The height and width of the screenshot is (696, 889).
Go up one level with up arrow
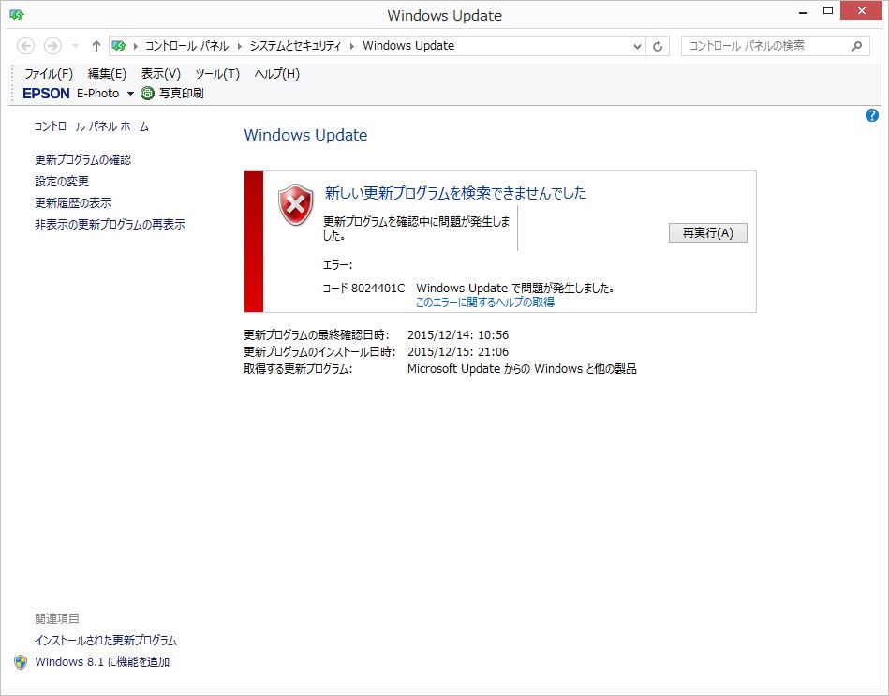click(96, 46)
